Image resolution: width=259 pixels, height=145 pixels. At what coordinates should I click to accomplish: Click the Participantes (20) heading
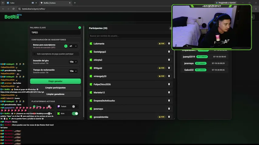click(98, 28)
